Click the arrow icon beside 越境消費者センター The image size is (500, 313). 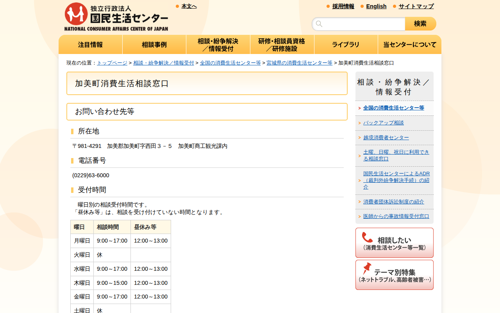(359, 137)
